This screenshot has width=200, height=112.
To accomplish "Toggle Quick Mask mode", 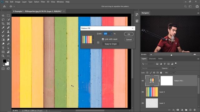I will point(3,69).
